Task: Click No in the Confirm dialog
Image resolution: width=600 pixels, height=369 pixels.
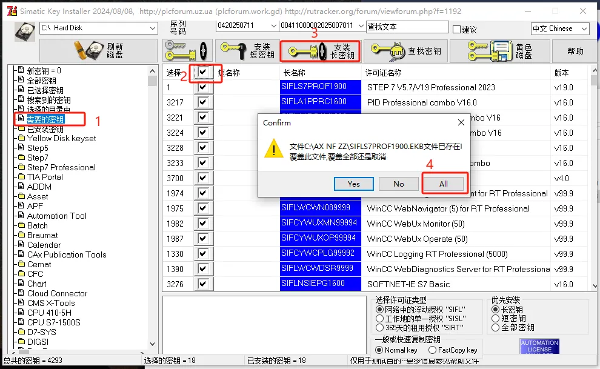Action: pyautogui.click(x=398, y=184)
